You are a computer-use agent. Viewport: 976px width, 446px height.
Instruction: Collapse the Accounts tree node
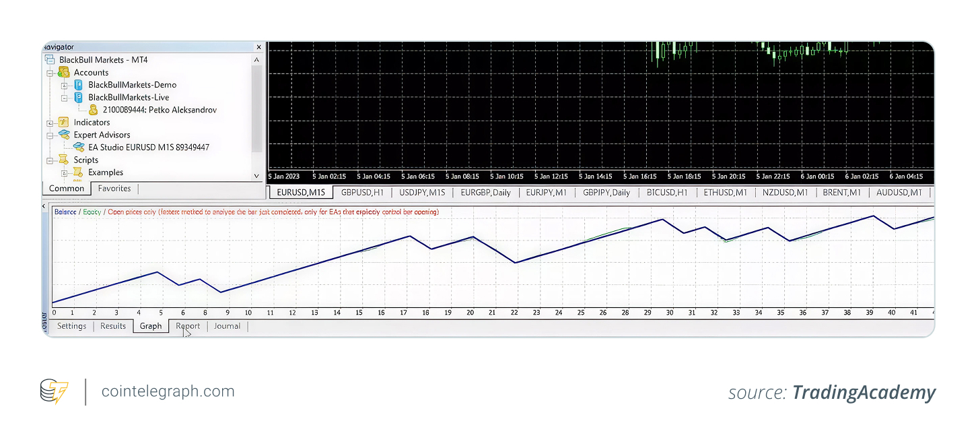(x=50, y=73)
